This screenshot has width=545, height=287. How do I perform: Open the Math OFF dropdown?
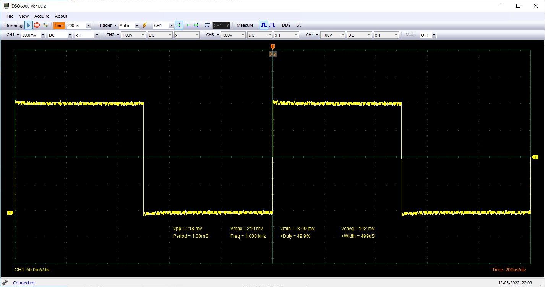point(434,35)
